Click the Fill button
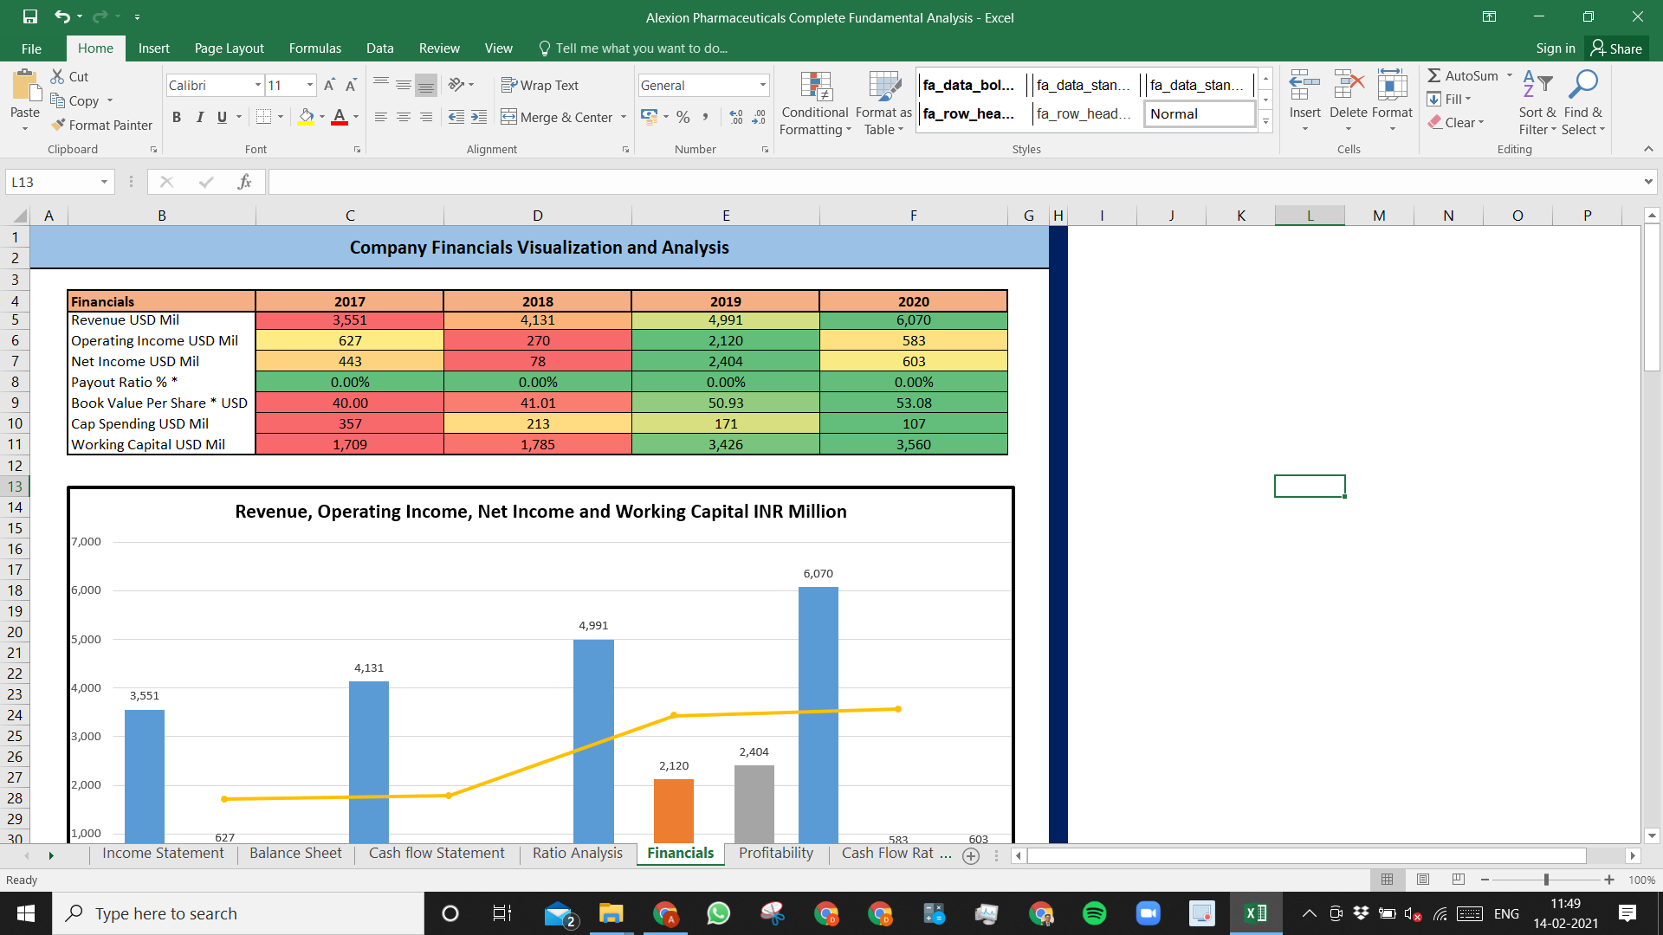This screenshot has height=935, width=1663. click(x=1448, y=99)
